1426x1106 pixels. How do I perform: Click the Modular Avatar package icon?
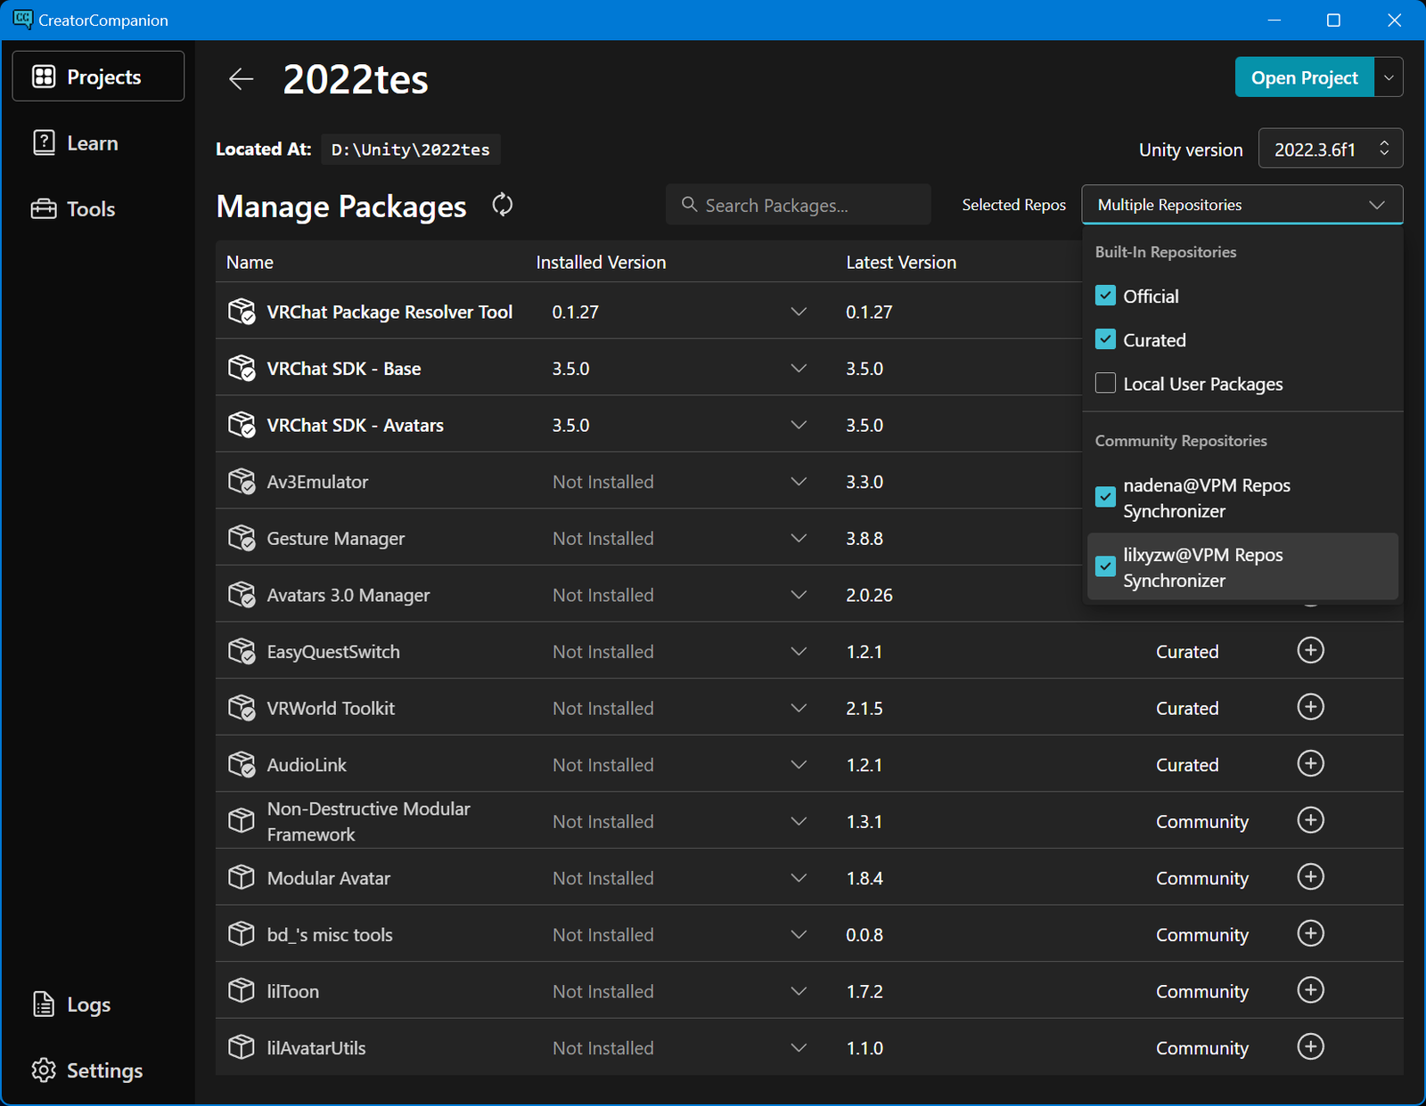242,878
